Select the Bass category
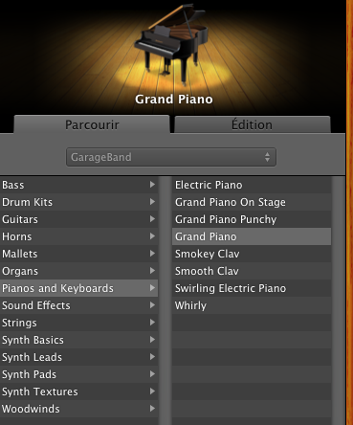The image size is (353, 425). [78, 185]
